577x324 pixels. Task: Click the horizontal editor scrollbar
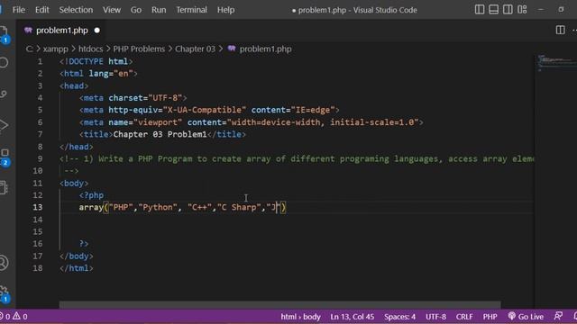tap(279, 305)
